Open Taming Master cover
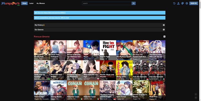This screenshot has width=201, height=101. [x=59, y=90]
